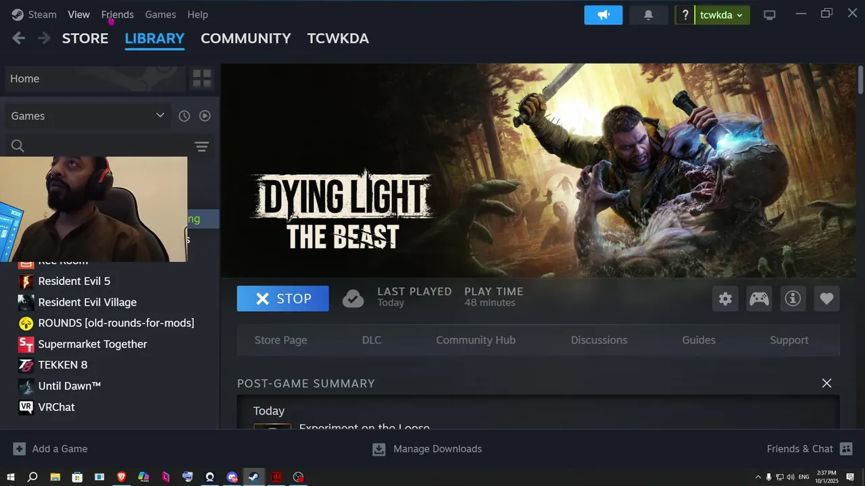
Task: Open the Manage Downloads icon
Action: point(379,449)
